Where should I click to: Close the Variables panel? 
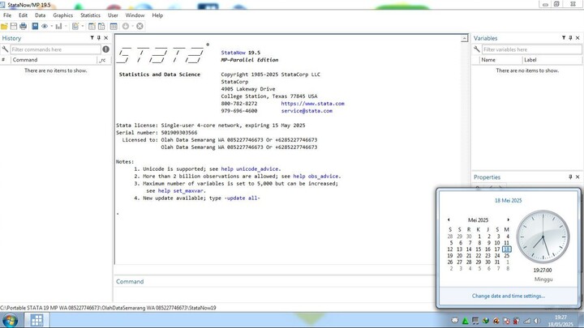point(578,38)
